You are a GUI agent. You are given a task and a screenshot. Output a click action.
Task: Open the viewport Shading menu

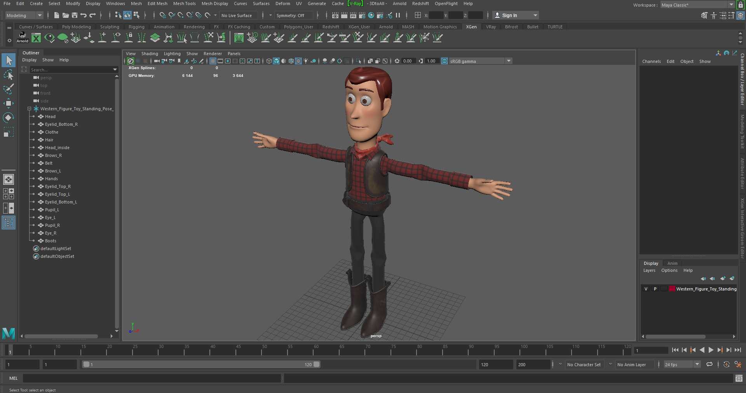150,54
